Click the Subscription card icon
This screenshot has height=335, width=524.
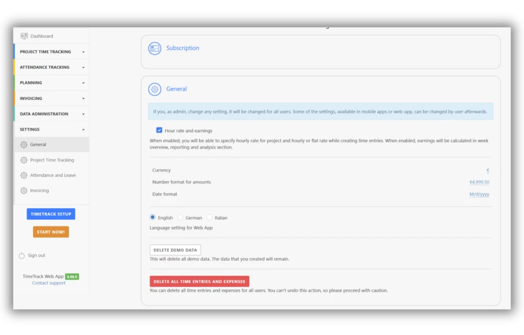tap(155, 48)
